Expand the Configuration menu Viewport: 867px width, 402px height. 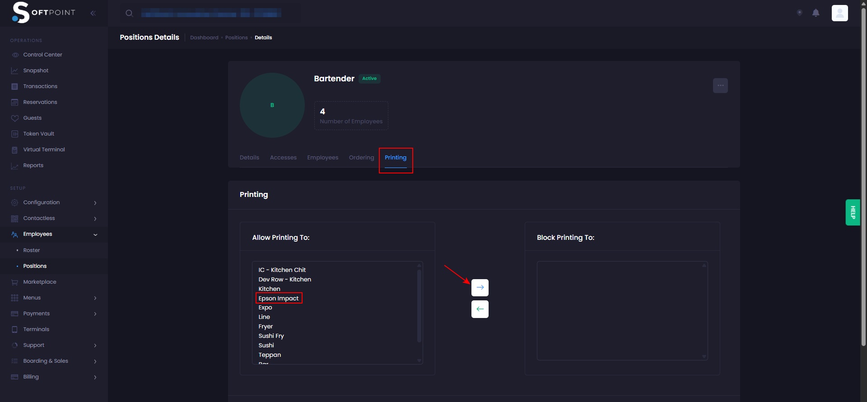pos(54,203)
